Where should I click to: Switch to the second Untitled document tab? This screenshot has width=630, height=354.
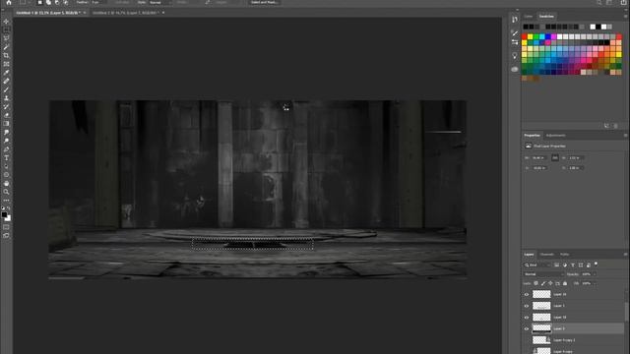point(126,13)
